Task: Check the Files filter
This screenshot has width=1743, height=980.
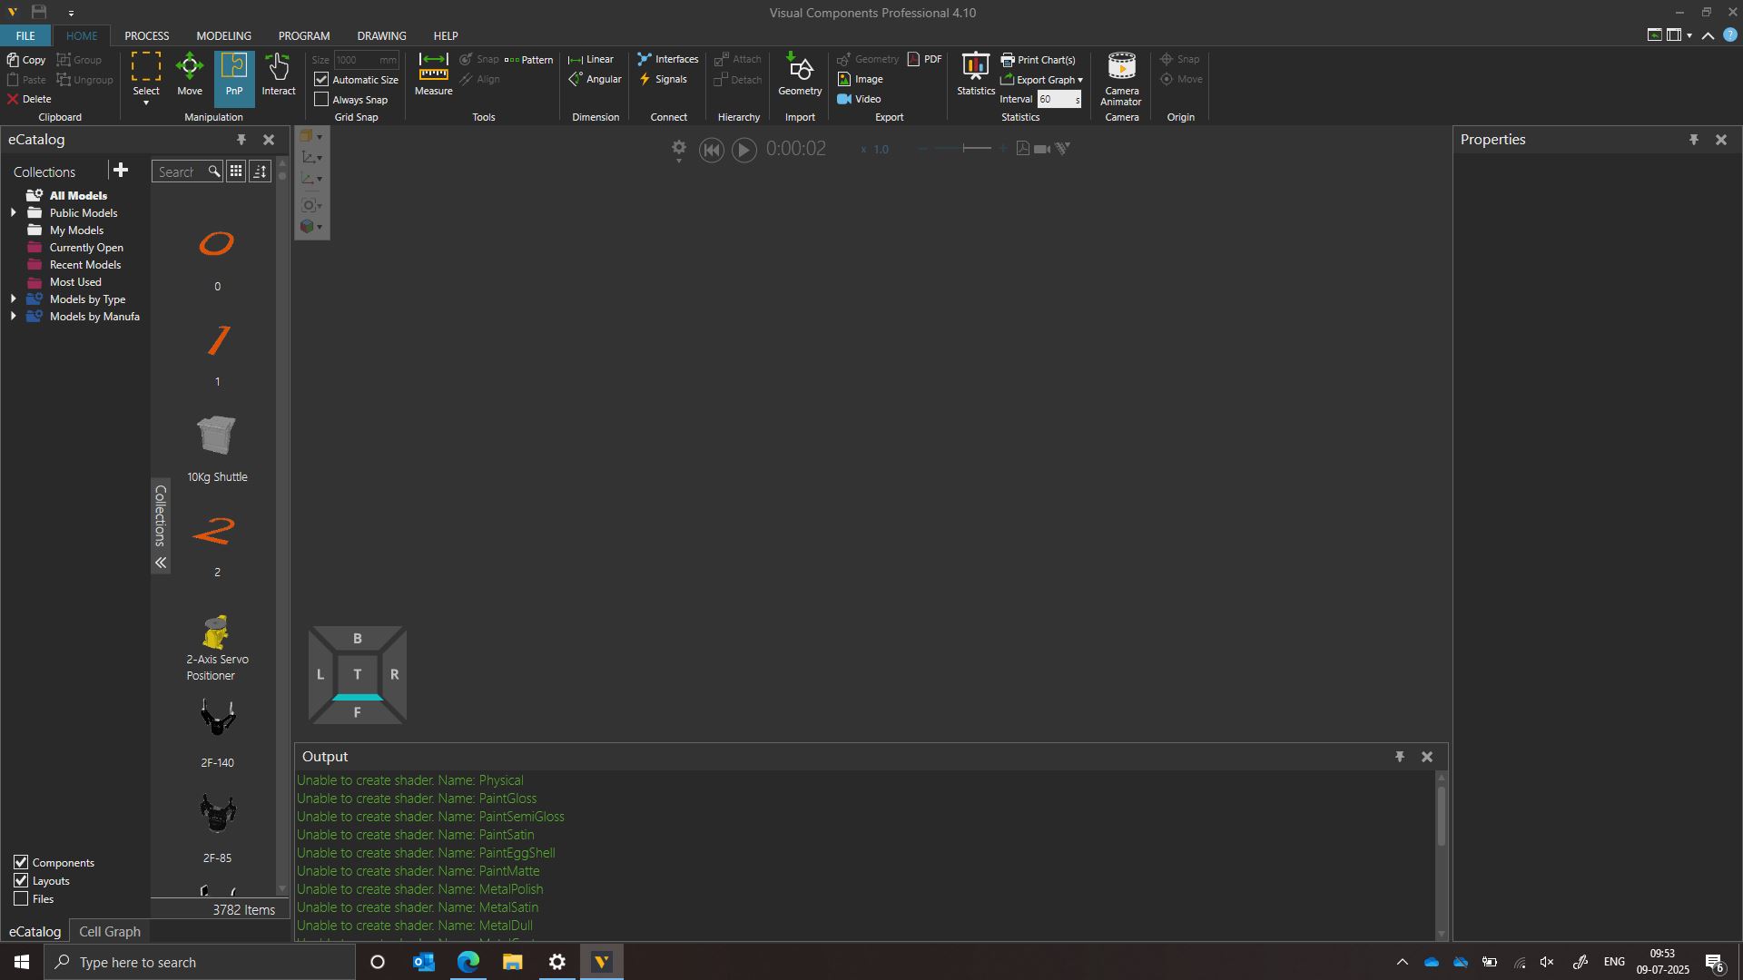Action: click(21, 898)
